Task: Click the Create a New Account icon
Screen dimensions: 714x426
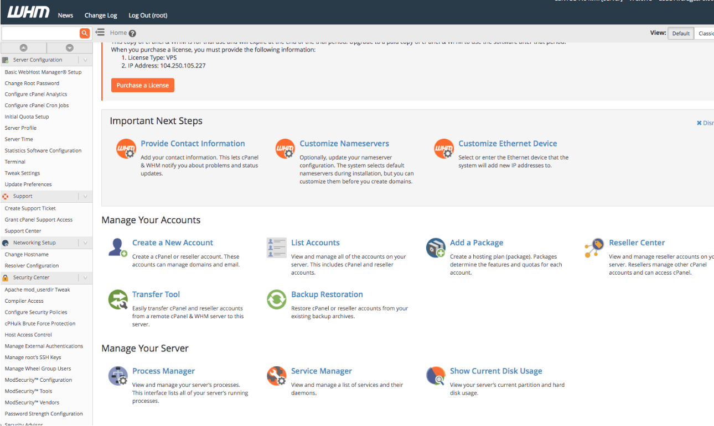Action: (x=118, y=248)
